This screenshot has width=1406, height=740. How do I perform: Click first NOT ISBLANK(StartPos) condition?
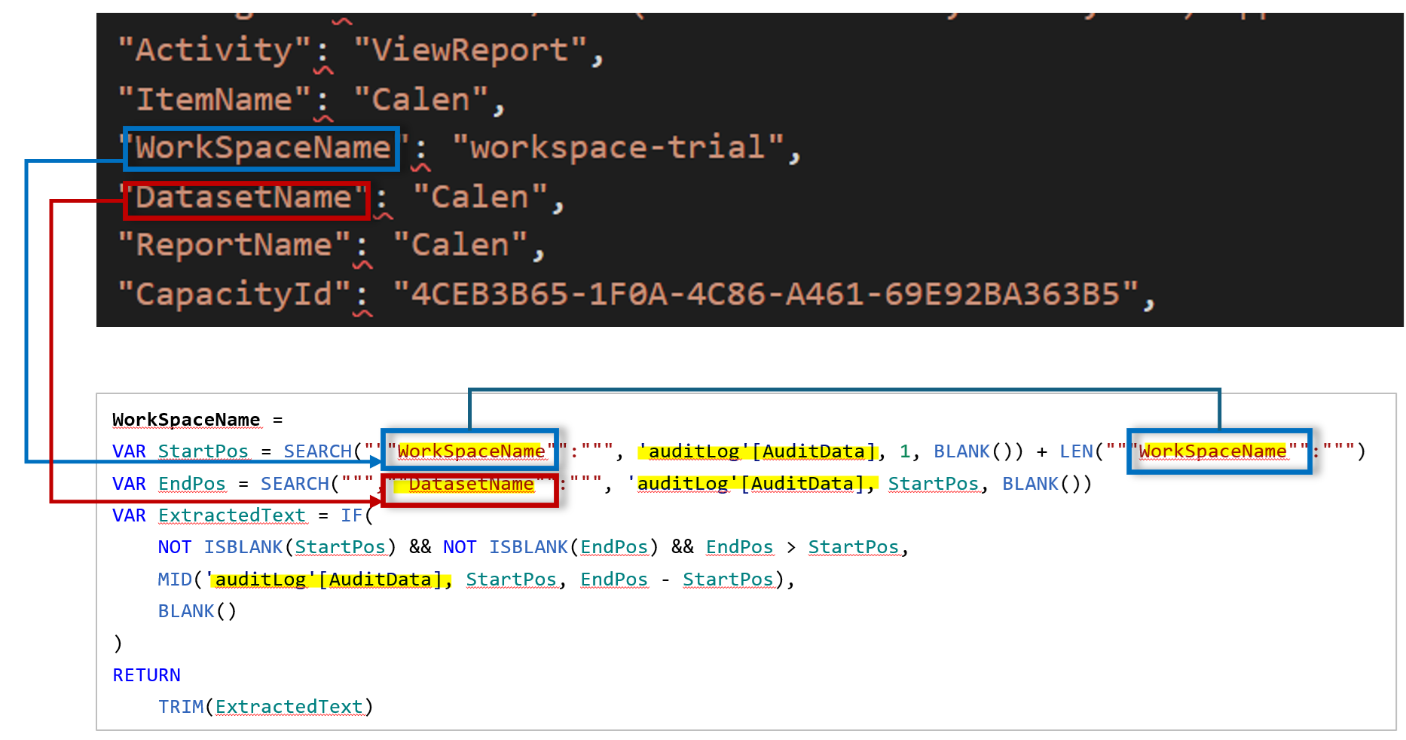(x=277, y=547)
